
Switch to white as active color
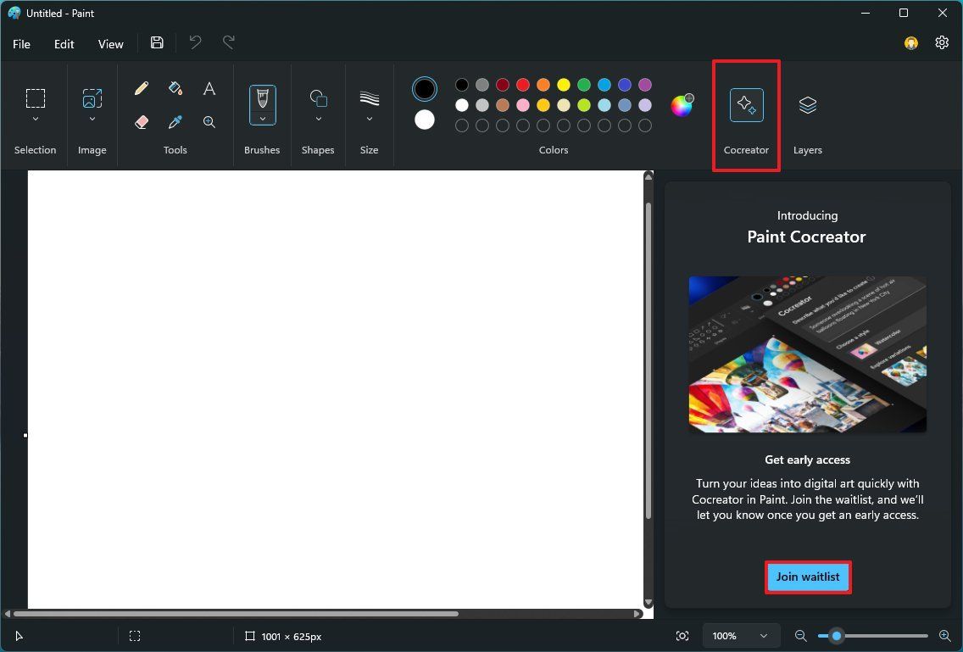click(423, 120)
